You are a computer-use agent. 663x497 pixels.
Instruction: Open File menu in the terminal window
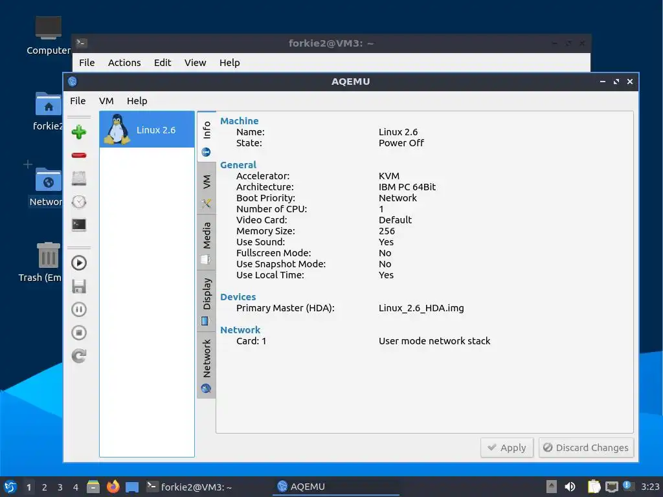[x=87, y=63]
